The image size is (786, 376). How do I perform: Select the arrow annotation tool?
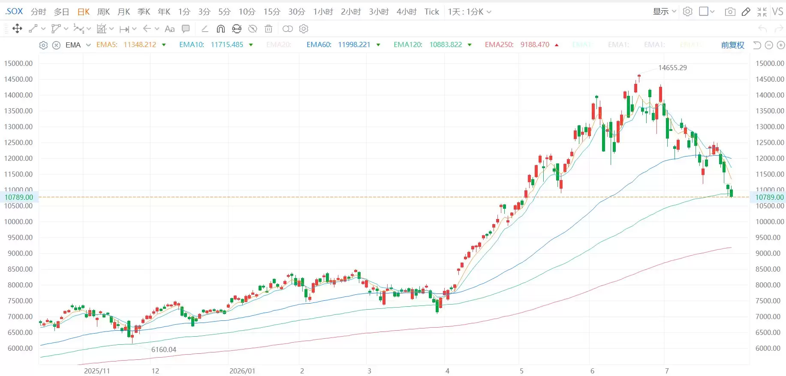[x=147, y=29]
